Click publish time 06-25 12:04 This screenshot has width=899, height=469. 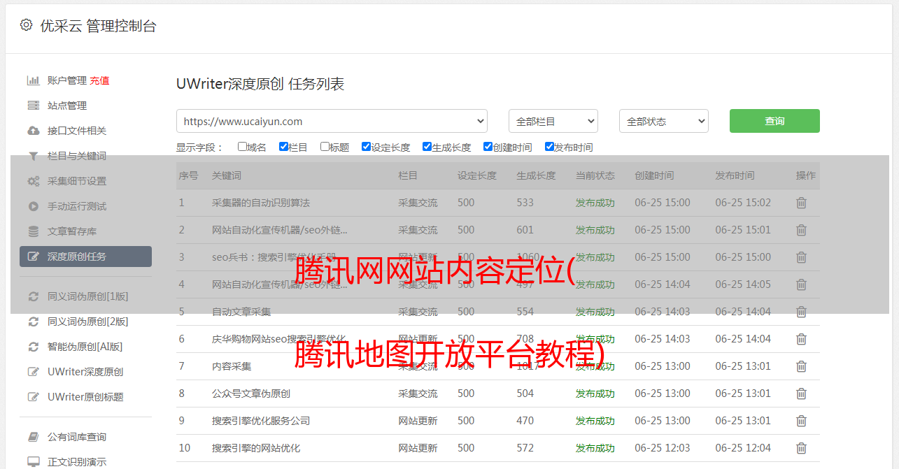(743, 448)
